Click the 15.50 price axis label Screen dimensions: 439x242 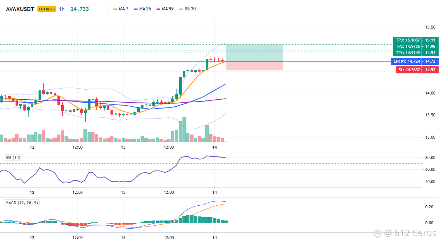coord(430,27)
